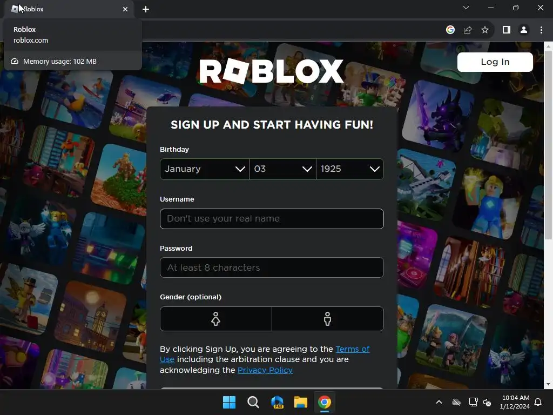Open the birthday year dropdown
The width and height of the screenshot is (553, 415).
click(350, 169)
